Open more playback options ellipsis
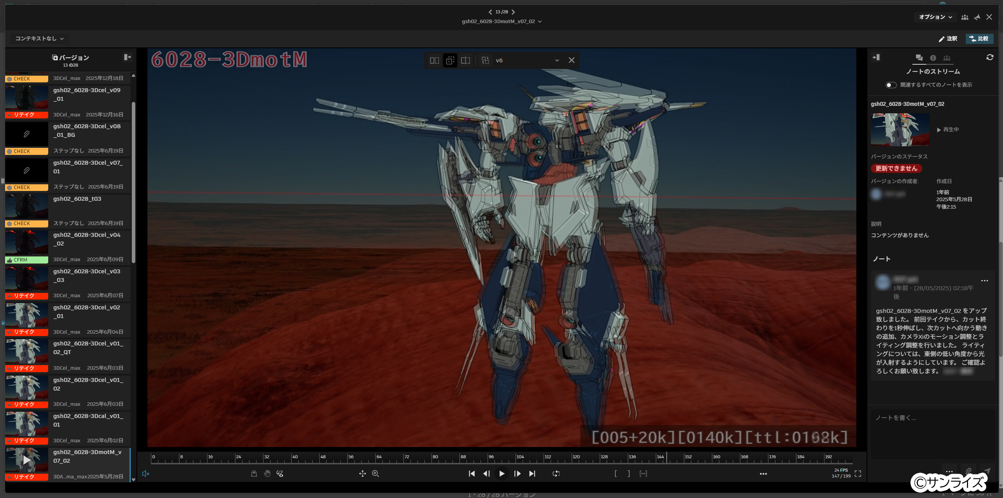 (x=763, y=474)
